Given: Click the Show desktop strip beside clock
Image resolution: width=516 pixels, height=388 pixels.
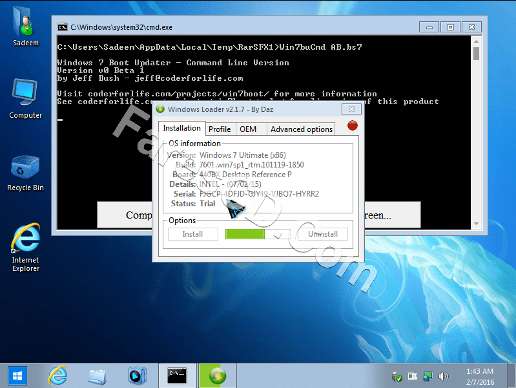Looking at the screenshot, I should pos(511,376).
